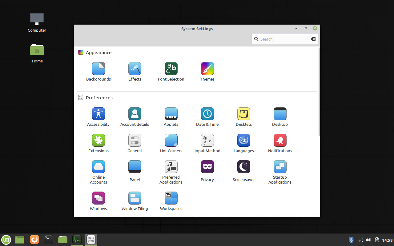Open the Privacy settings
This screenshot has height=246, width=394.
[x=207, y=171]
